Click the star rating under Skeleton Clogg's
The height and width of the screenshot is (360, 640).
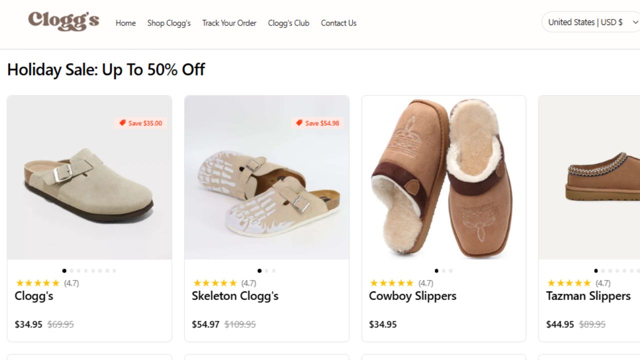pos(215,282)
